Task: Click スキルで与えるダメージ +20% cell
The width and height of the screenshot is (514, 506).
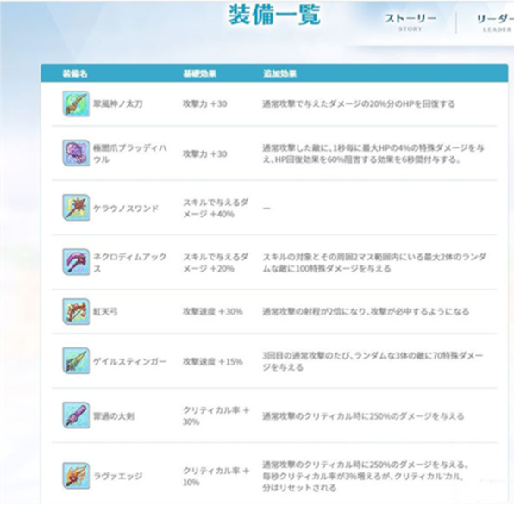Action: 216,263
